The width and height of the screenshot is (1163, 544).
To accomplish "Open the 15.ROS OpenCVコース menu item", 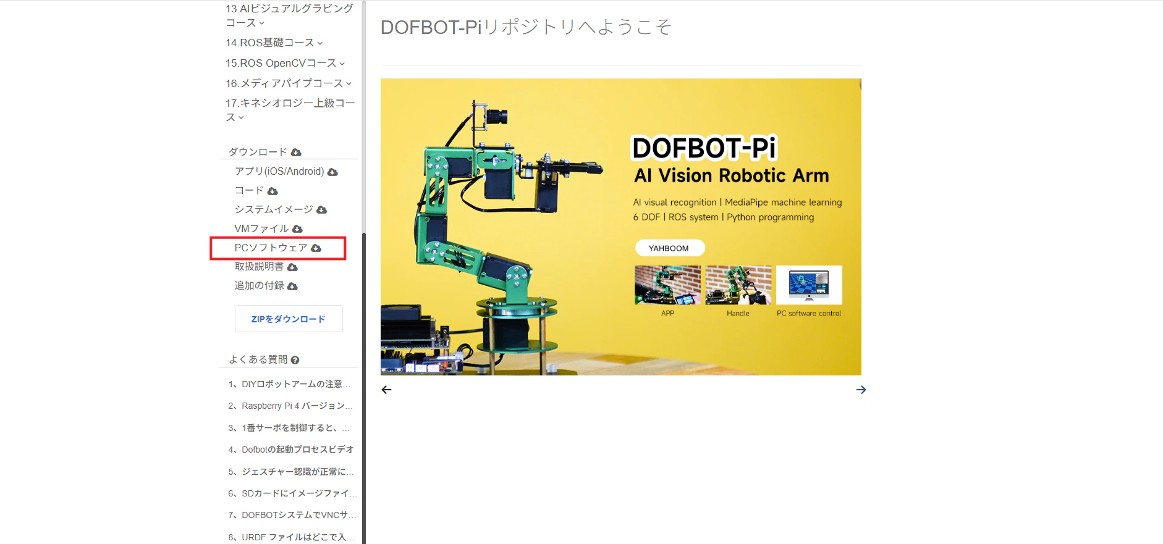I will [x=281, y=63].
